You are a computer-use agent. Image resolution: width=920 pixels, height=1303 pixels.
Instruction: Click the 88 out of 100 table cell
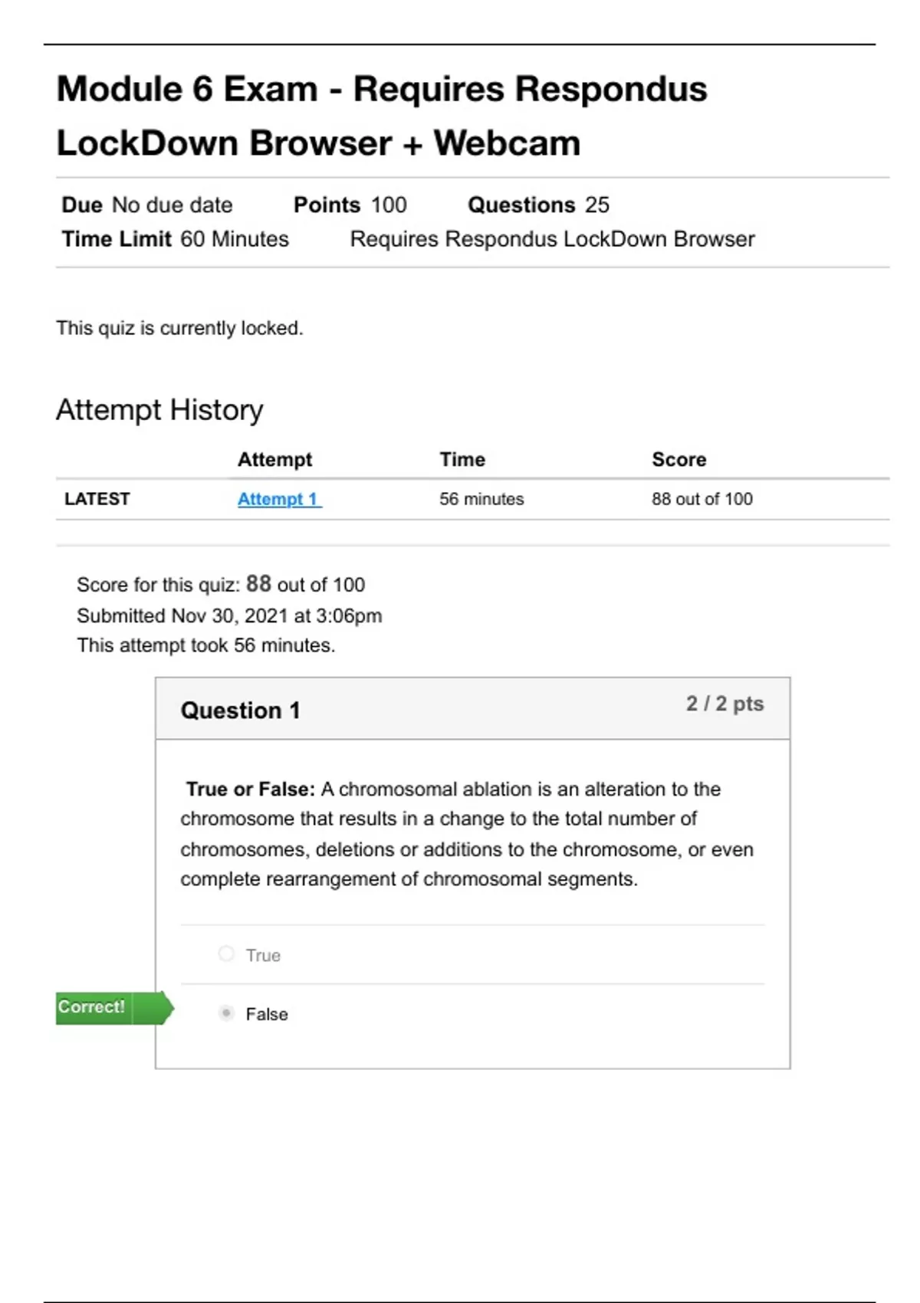[x=701, y=499]
